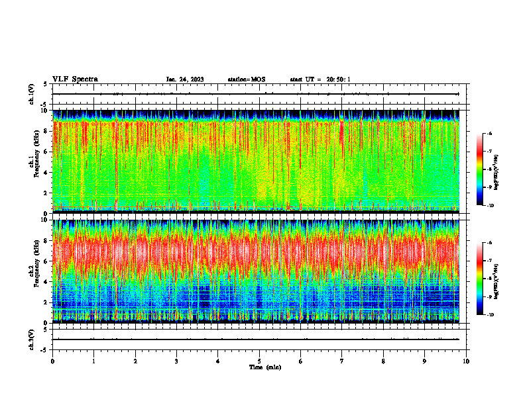Viewport: 525px width, 405px height.
Task: Click the ch.3 voltage waveform trace
Action: coord(255,339)
